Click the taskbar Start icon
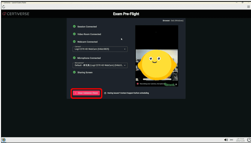 click(4, 140)
